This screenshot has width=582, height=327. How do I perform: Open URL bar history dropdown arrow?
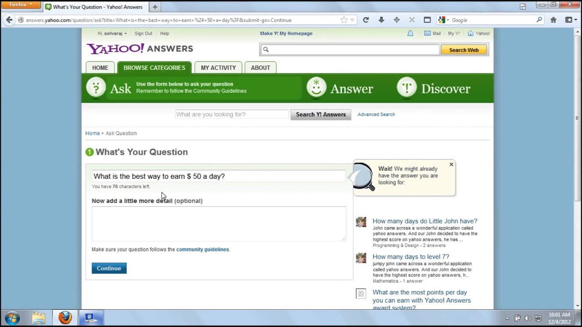point(352,20)
